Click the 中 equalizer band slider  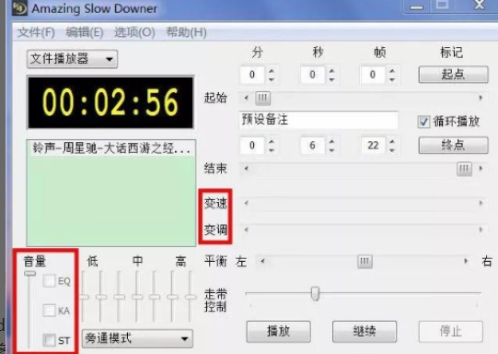[137, 297]
